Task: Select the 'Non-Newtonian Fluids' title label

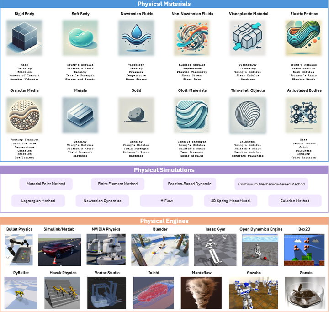Action: [x=192, y=14]
